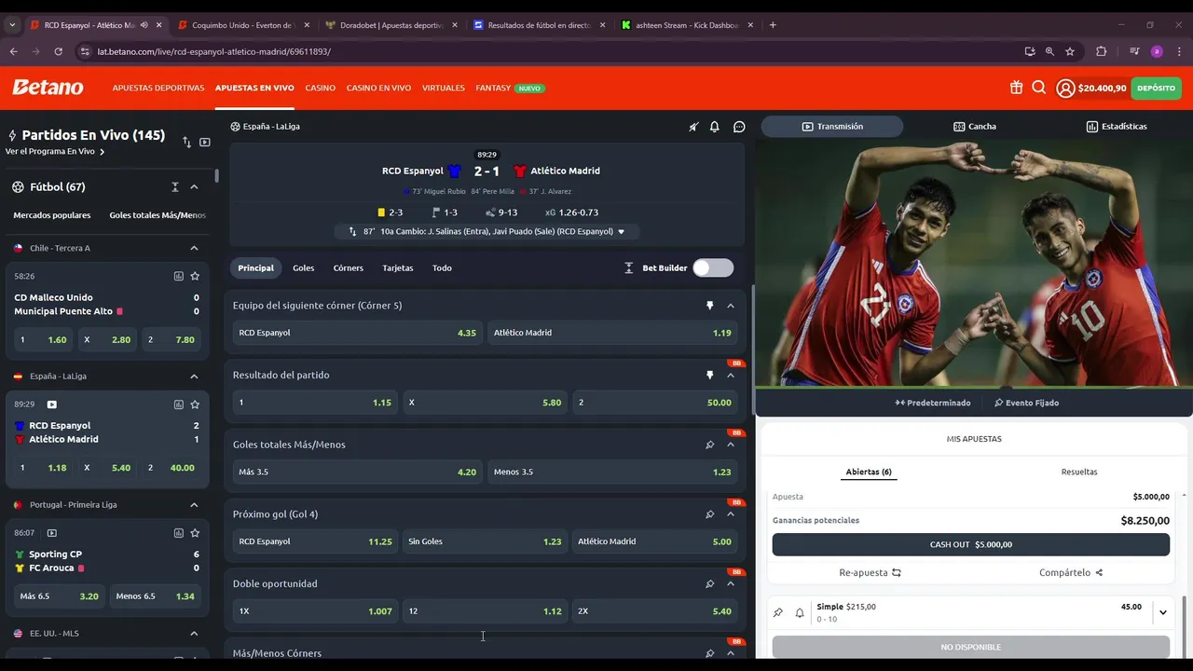Open CASINO in top navigation
The height and width of the screenshot is (671, 1193).
coord(320,89)
